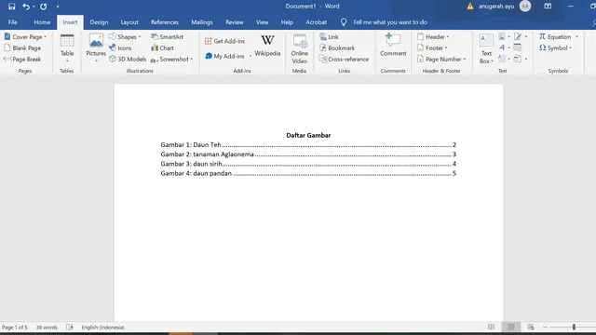Open the Equation dropdown arrow

pos(576,37)
